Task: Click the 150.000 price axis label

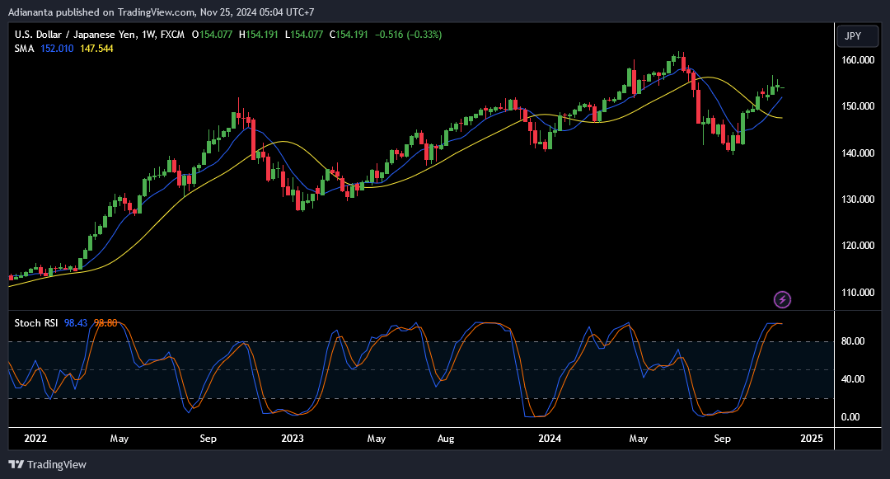Action: [858, 106]
